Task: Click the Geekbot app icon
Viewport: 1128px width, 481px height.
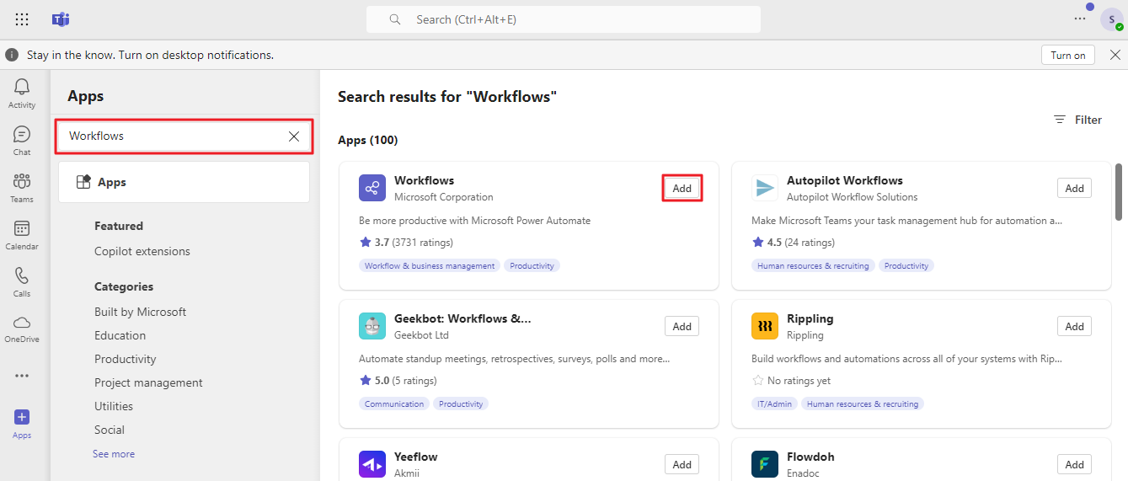Action: [x=372, y=326]
